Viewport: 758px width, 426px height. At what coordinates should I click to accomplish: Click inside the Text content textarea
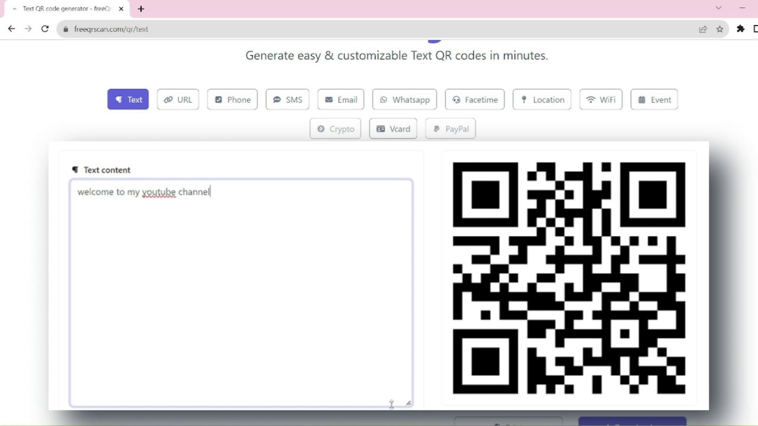pyautogui.click(x=241, y=293)
